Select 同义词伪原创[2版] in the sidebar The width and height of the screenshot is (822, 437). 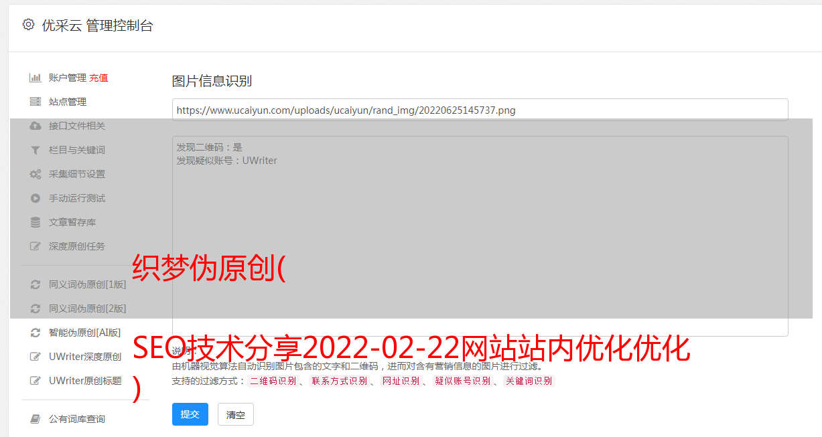(87, 309)
